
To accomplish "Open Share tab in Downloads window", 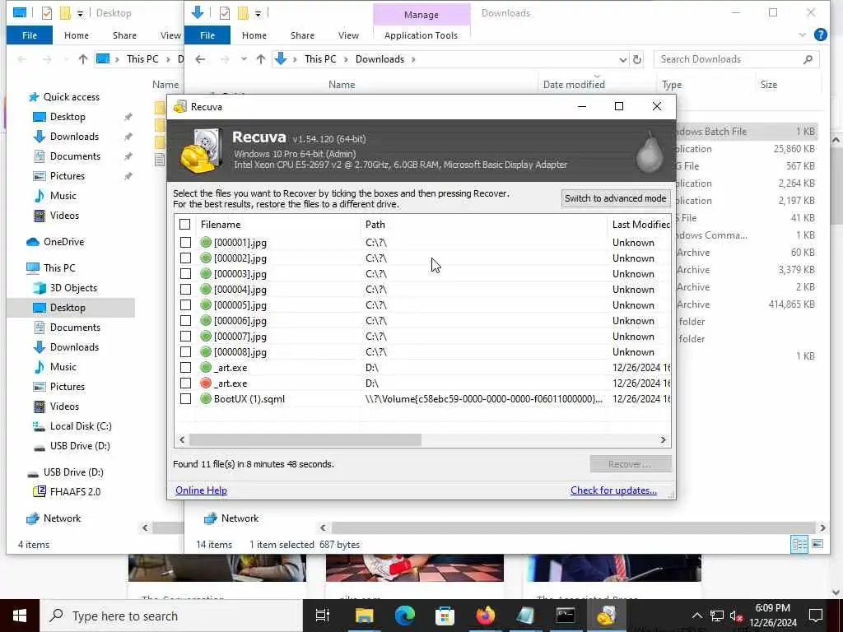I will (x=302, y=35).
